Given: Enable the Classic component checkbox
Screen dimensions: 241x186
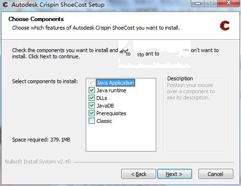Looking at the screenshot, I should 92,121.
